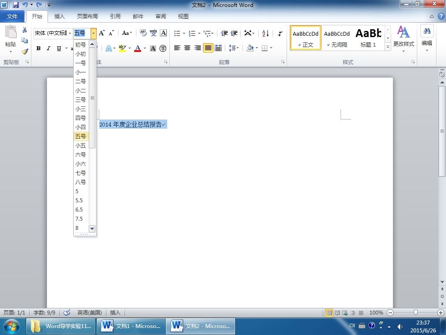Click the Cut scissors icon
This screenshot has width=446, height=335.
coord(25,30)
